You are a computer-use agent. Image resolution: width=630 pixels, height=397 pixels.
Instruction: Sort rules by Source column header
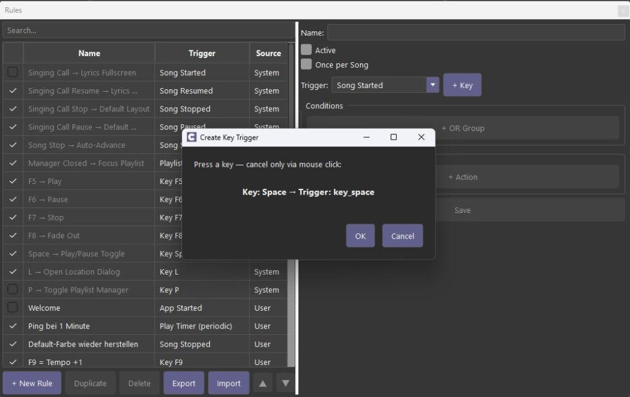pos(268,53)
